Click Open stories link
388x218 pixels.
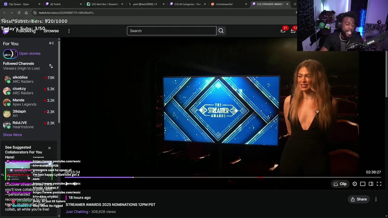click(x=30, y=54)
